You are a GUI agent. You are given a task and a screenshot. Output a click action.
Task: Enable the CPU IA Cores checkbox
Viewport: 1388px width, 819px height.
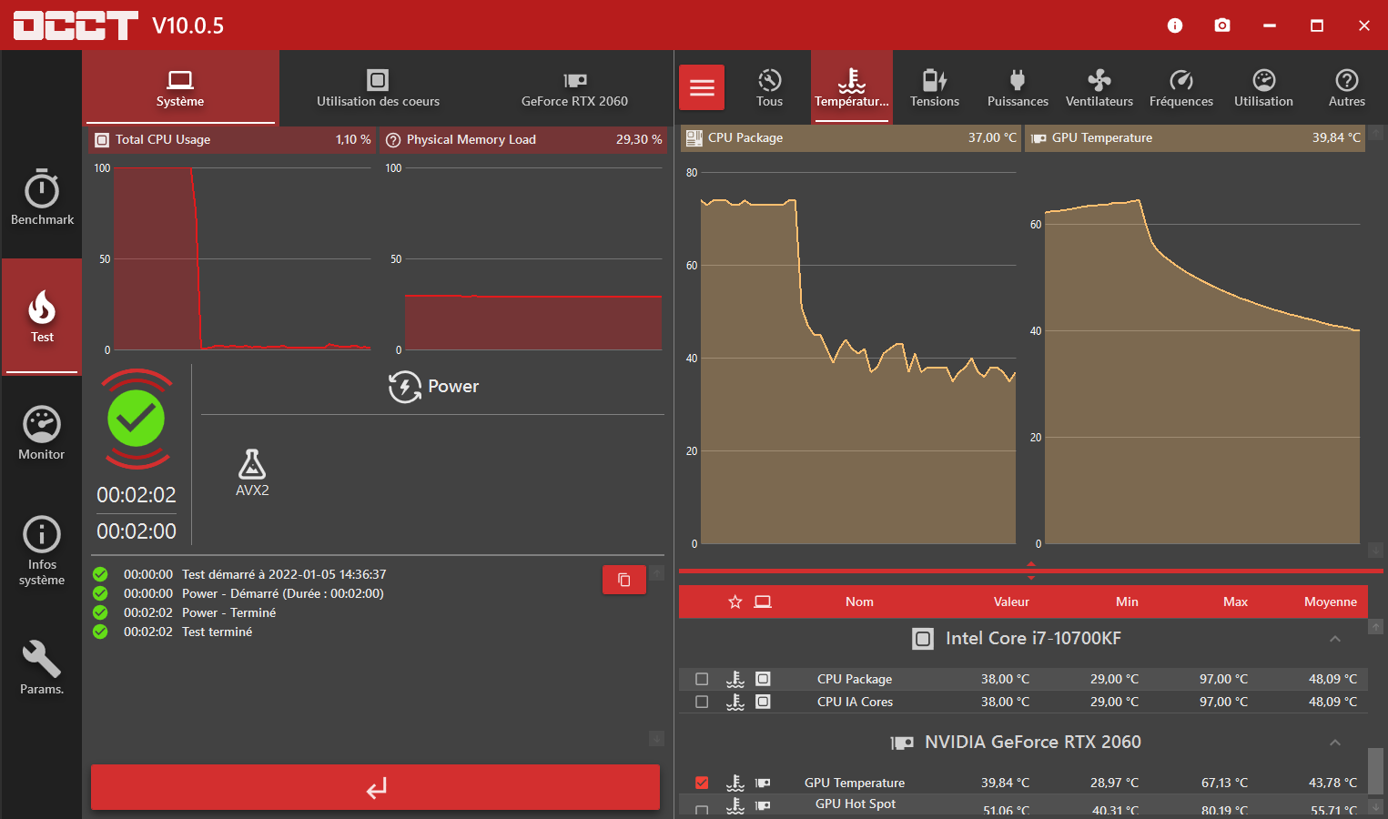[702, 702]
